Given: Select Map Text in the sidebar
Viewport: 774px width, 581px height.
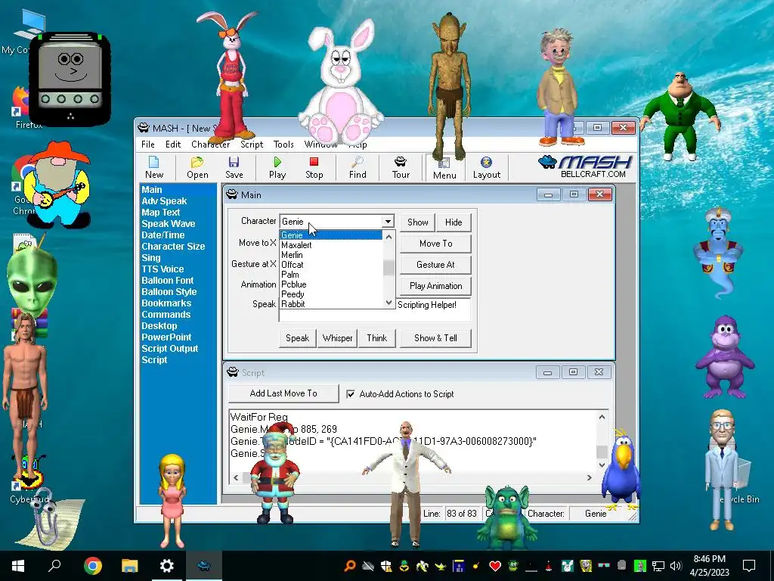Looking at the screenshot, I should (x=160, y=213).
